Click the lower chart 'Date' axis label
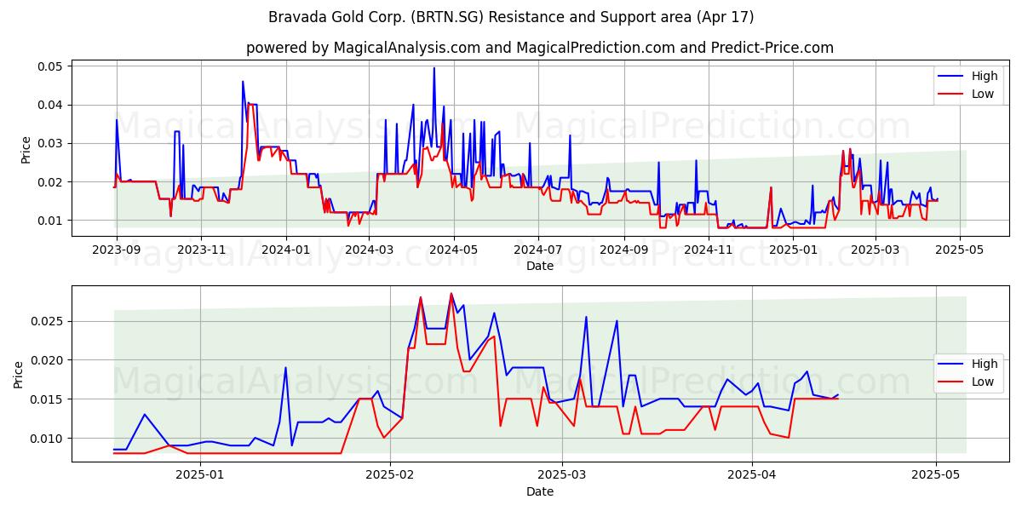 coord(540,491)
